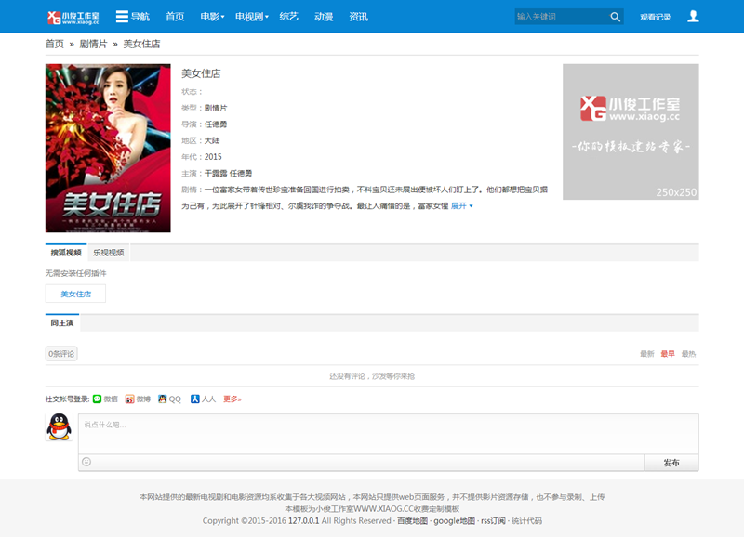Sort comments by 最热

[688, 354]
